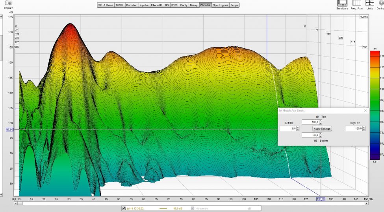Open the Limits icon

[x=369, y=3]
